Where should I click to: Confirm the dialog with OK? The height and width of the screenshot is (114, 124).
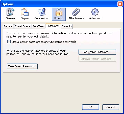click(x=91, y=107)
